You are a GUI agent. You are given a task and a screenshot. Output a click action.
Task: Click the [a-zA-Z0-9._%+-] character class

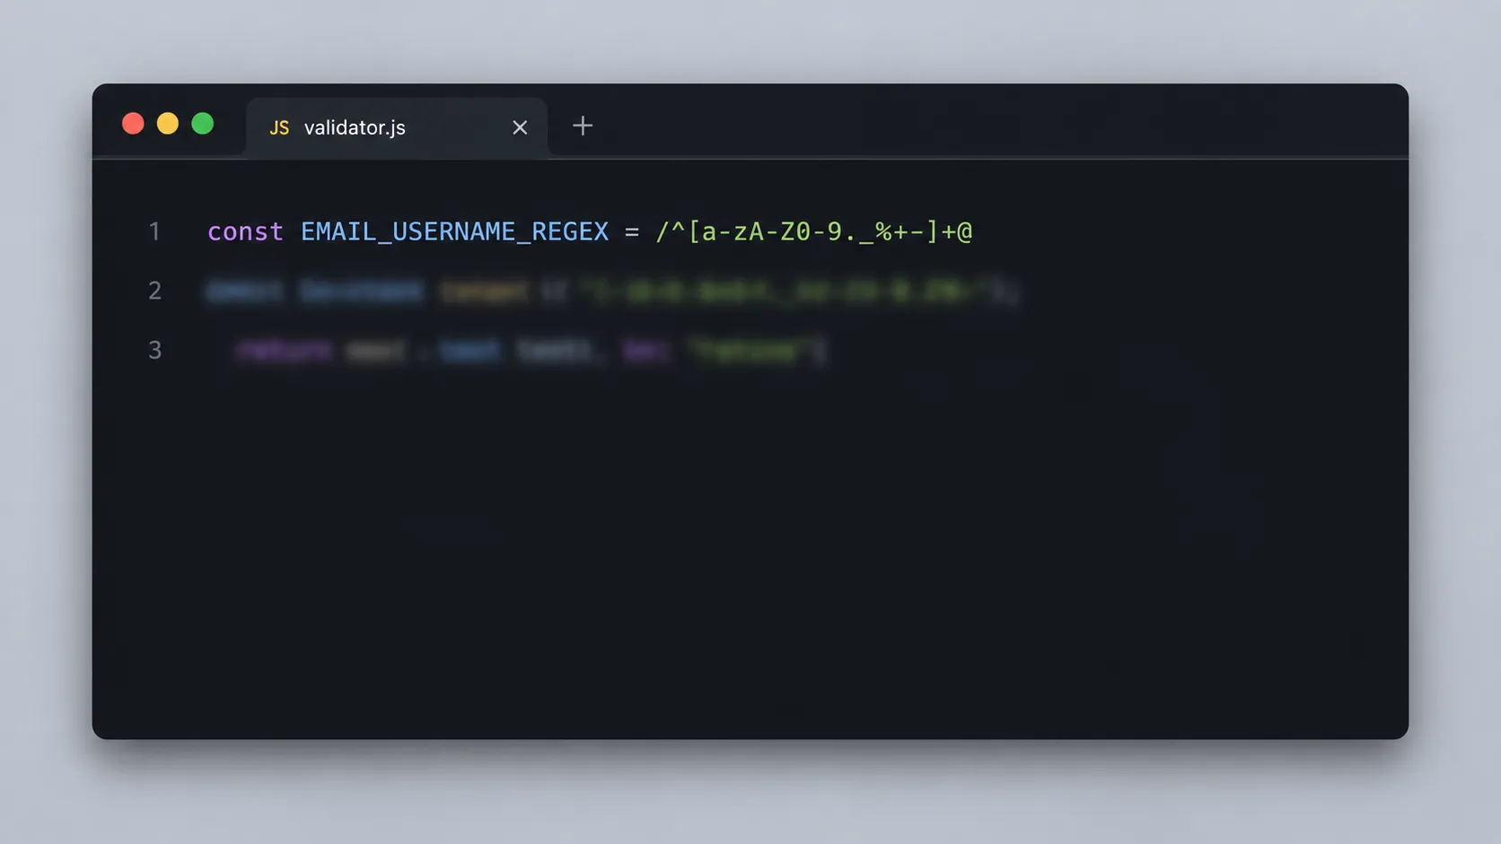813,231
